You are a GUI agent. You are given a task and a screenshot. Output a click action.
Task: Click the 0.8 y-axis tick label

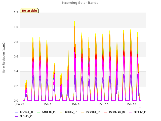coord(16,42)
